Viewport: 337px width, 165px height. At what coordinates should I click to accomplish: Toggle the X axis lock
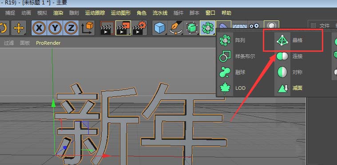[39, 28]
